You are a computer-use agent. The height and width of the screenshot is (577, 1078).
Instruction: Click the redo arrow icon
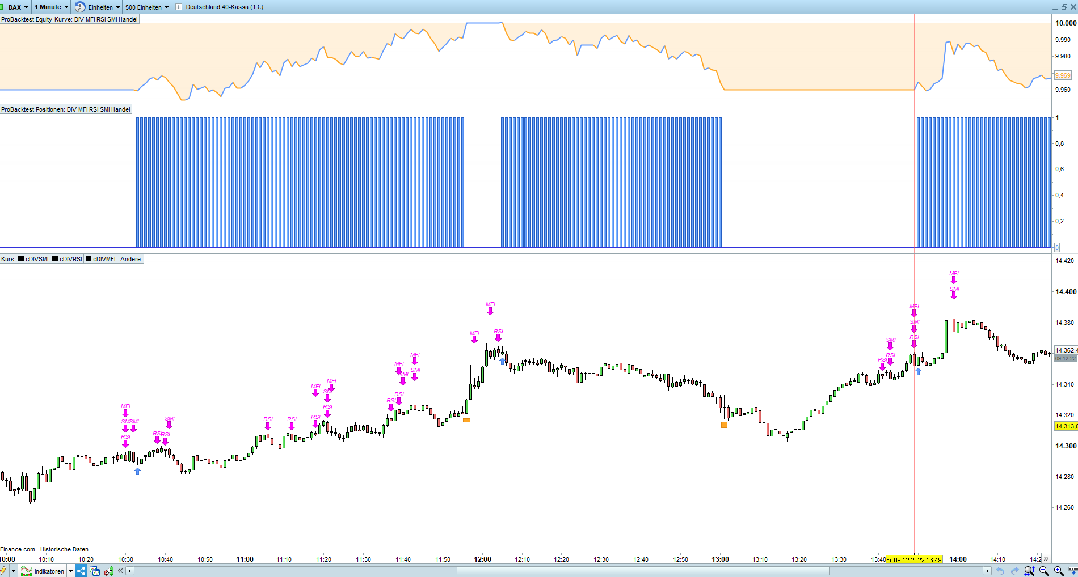(1014, 571)
